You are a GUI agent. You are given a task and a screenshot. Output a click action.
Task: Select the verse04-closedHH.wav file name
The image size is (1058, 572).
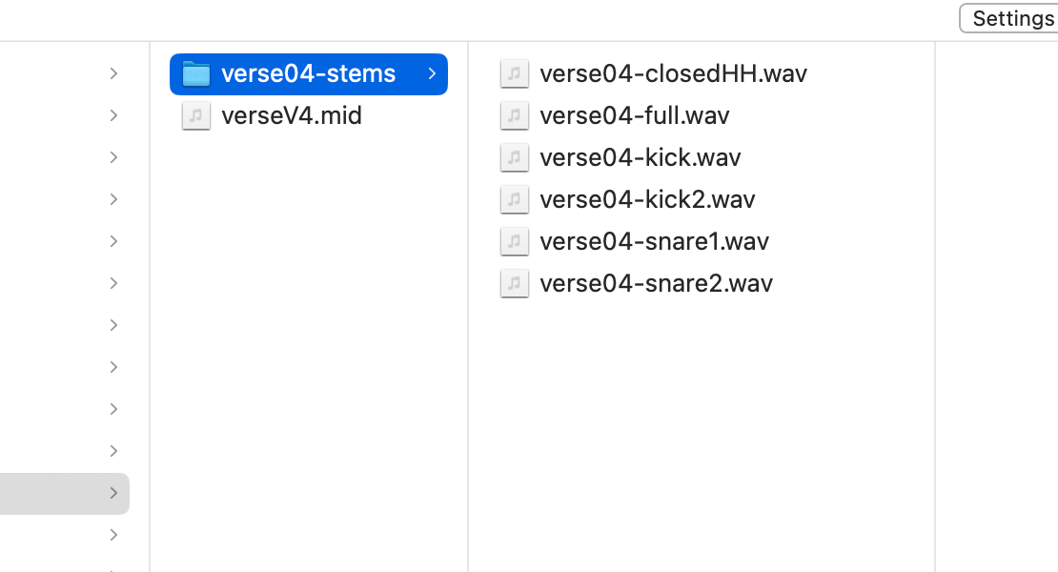[673, 73]
